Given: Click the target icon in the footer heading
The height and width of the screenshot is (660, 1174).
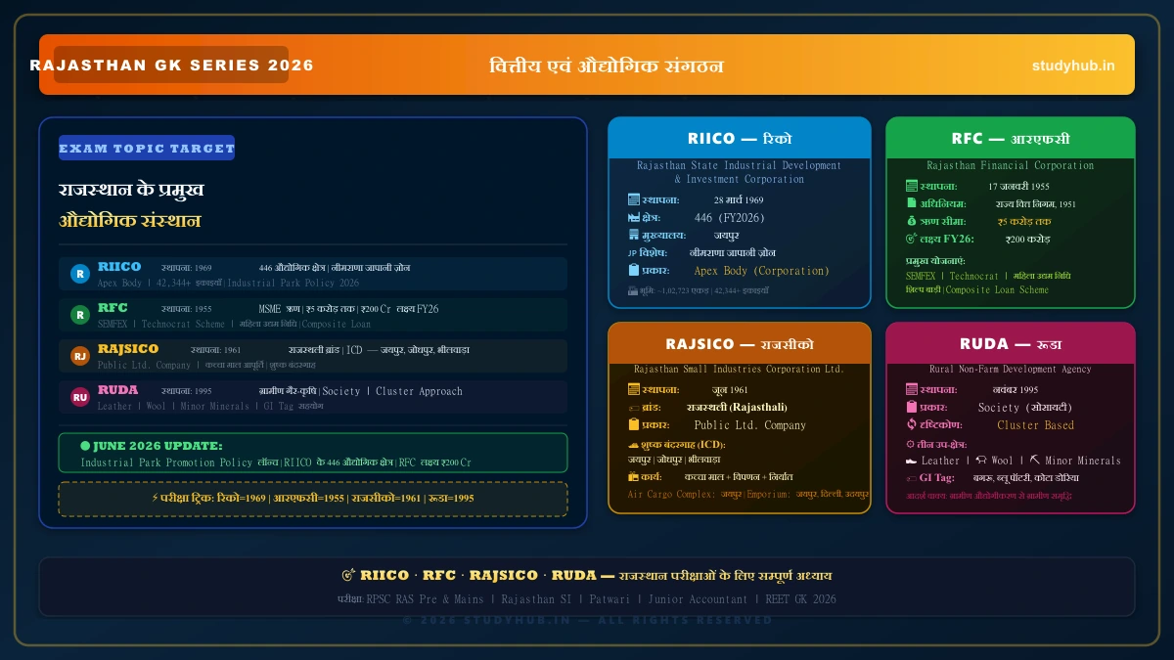Looking at the screenshot, I should click(348, 576).
